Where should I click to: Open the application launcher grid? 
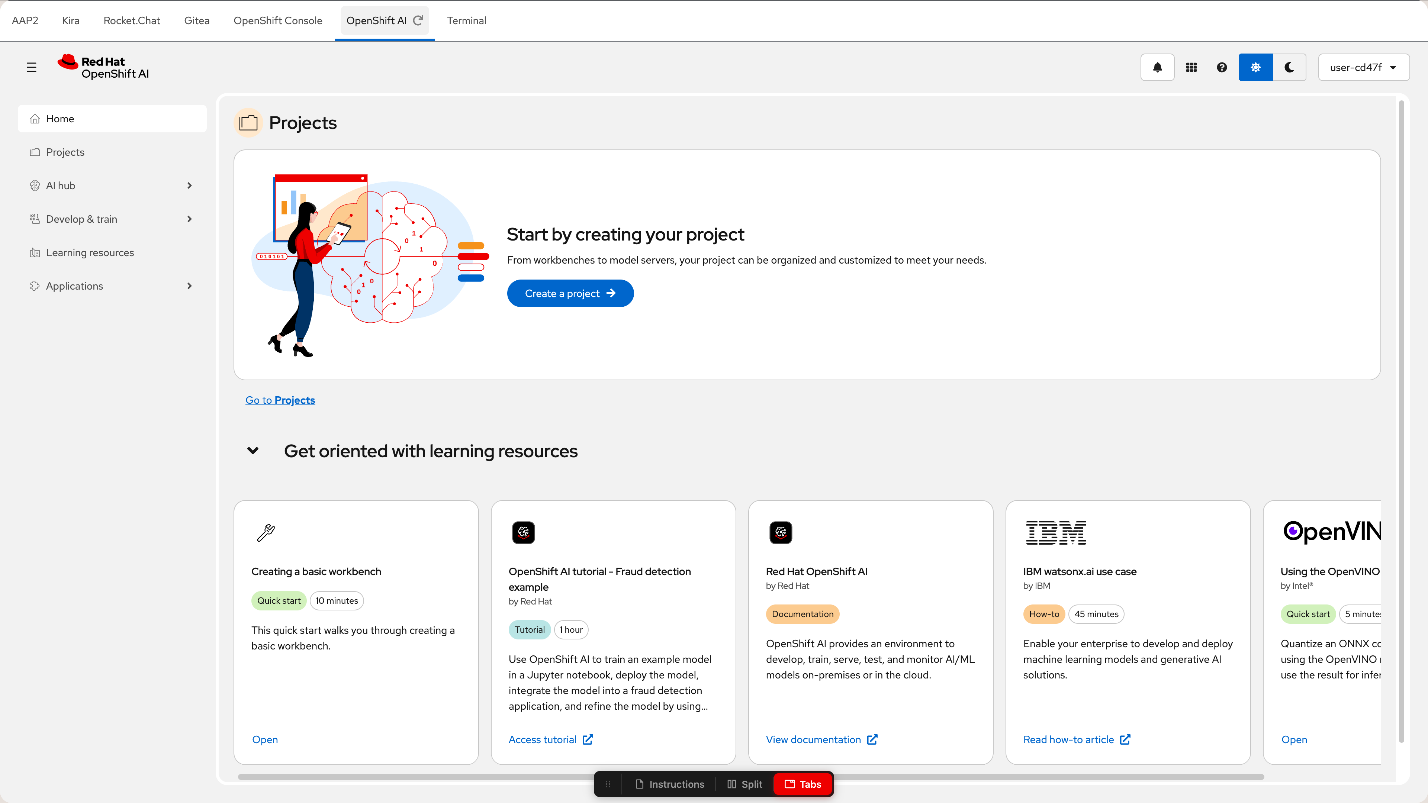(x=1191, y=67)
